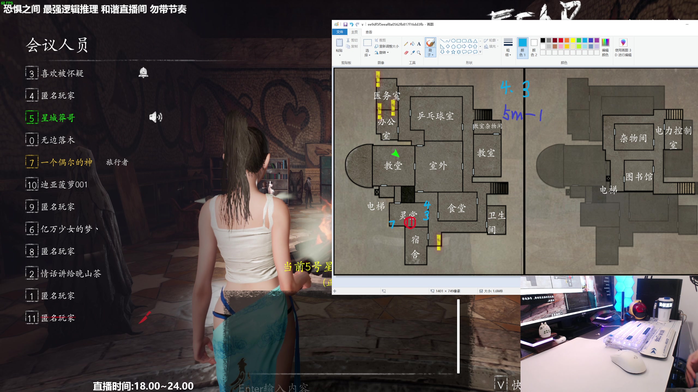The width and height of the screenshot is (698, 392).
Task: Open the Paste (粘贴) dropdown arrow
Action: [x=339, y=55]
